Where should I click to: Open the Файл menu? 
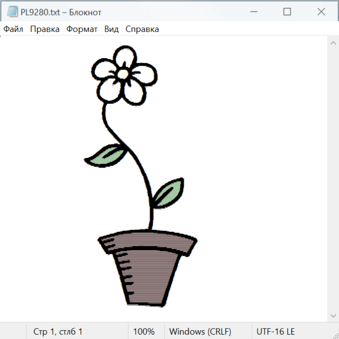coord(13,29)
